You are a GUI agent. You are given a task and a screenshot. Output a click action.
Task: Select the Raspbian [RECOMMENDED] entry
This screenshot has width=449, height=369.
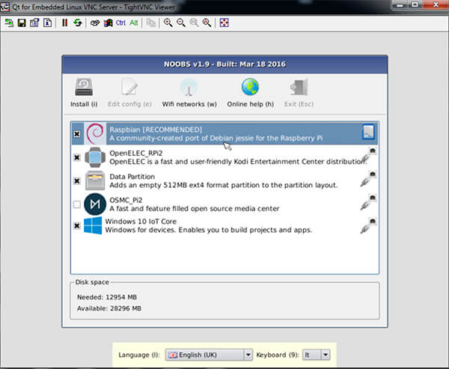point(224,133)
